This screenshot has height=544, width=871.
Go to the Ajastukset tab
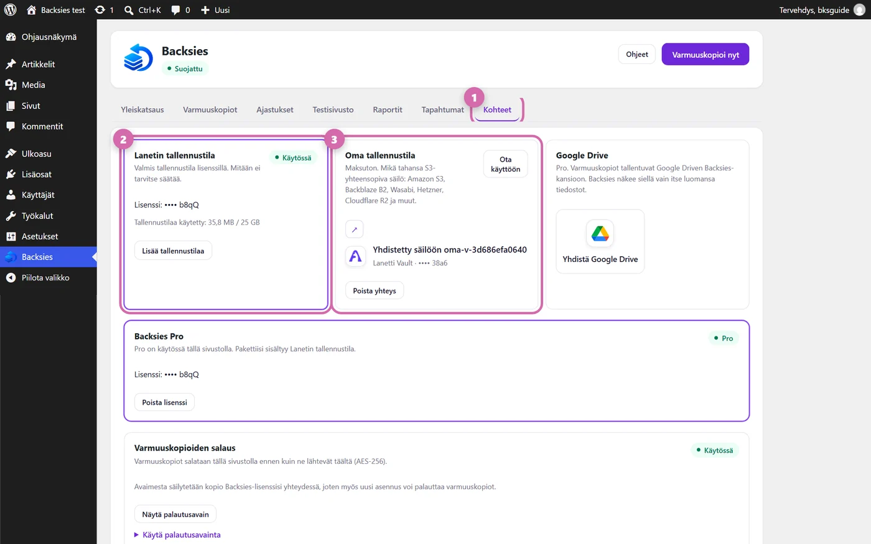(275, 110)
